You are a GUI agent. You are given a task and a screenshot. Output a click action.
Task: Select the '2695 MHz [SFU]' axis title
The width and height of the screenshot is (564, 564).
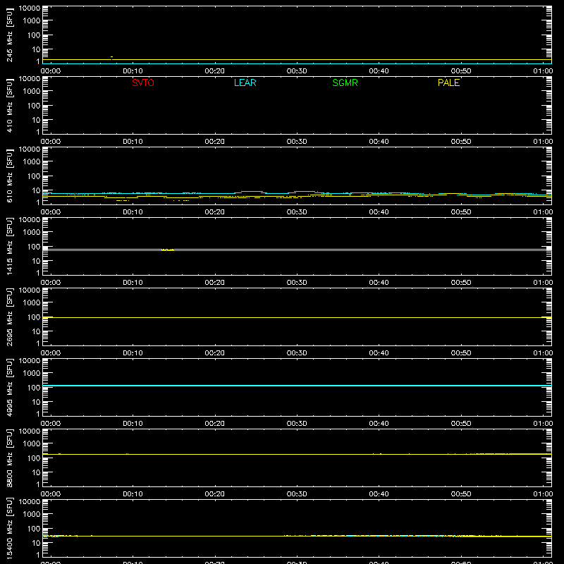pyautogui.click(x=9, y=317)
